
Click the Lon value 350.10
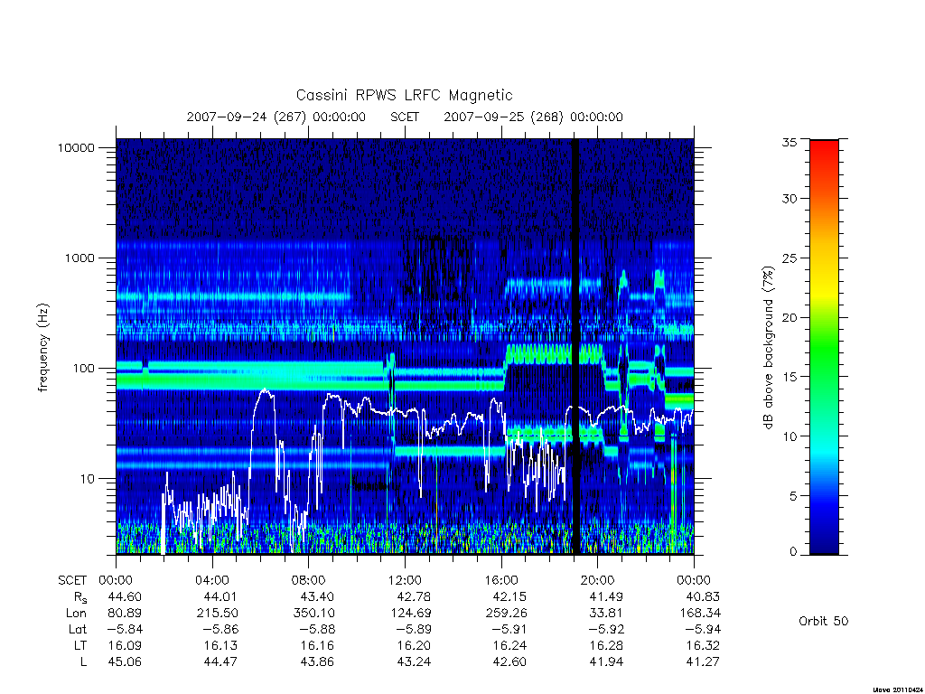coord(313,614)
